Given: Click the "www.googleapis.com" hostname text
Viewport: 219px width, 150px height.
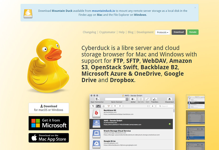Looking at the screenshot, I should pos(111,143).
